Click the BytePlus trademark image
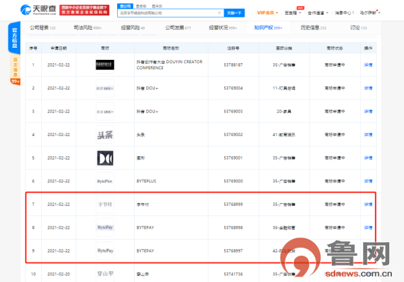Viewport: 404px width, 282px height. (x=105, y=181)
